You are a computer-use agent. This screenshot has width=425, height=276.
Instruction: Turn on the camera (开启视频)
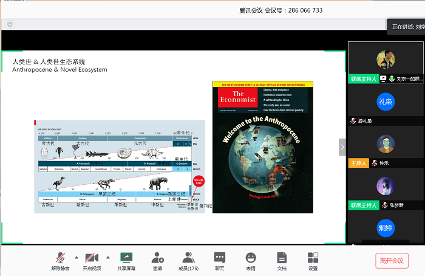click(92, 258)
